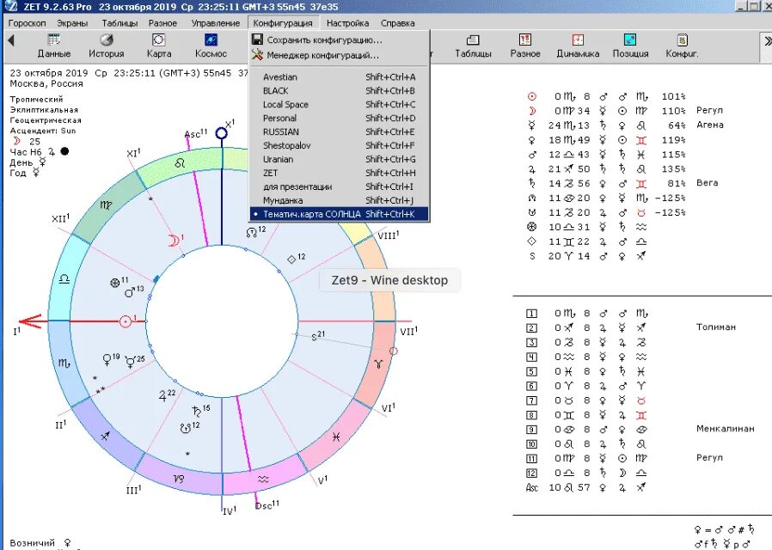Select Тематич.карта СОЛНЦА configuration

pos(340,214)
